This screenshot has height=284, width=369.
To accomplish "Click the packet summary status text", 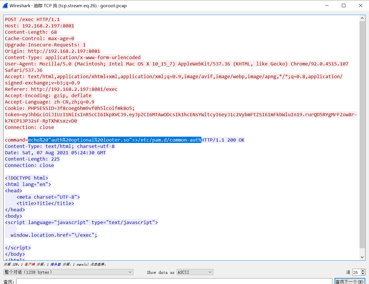I will (55, 264).
